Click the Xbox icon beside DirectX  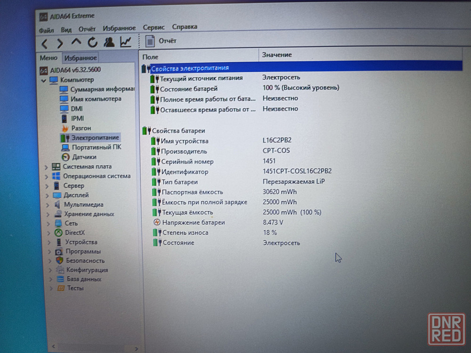58,233
